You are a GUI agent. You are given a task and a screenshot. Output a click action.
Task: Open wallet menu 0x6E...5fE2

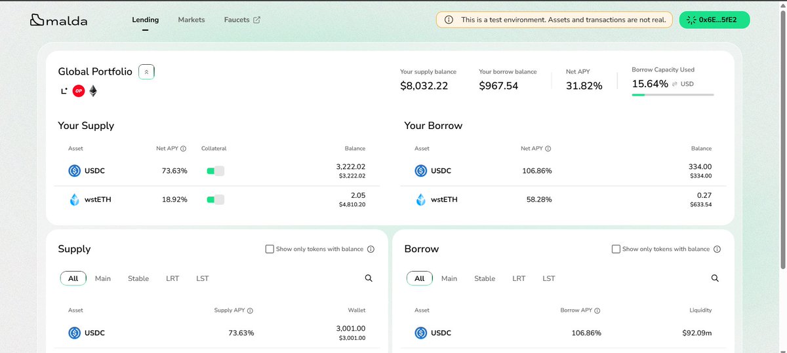click(x=714, y=20)
